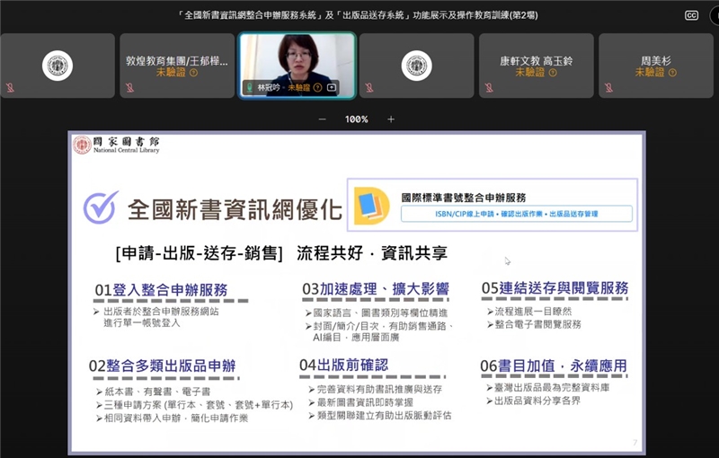Click the zoom in plus button
Image resolution: width=719 pixels, height=458 pixels.
[391, 119]
